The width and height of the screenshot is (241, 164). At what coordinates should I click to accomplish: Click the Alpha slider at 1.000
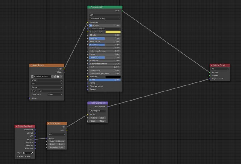[105, 80]
